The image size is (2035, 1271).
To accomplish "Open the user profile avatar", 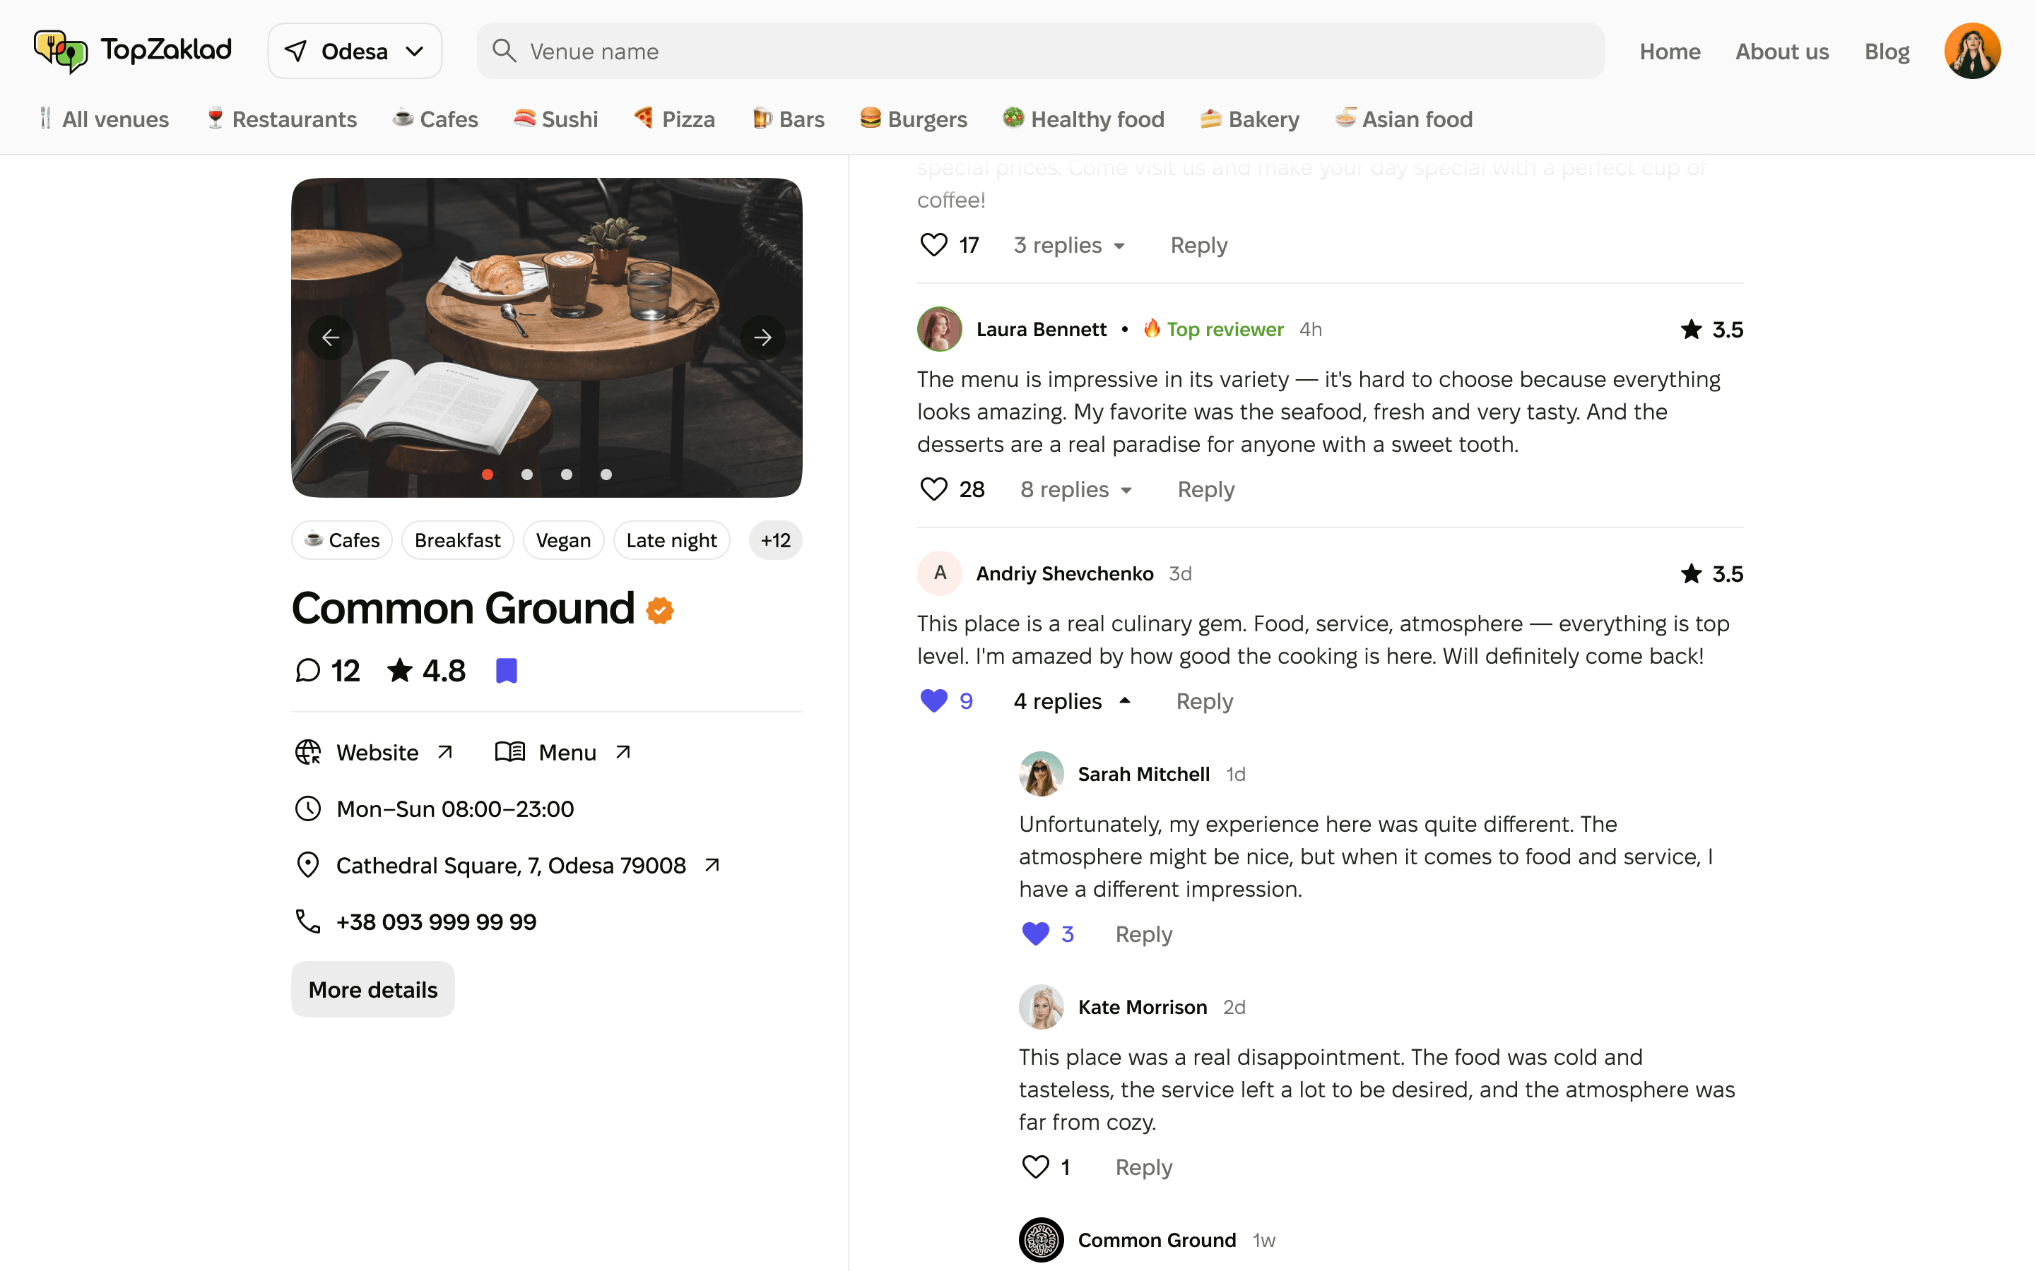I will pos(1971,52).
